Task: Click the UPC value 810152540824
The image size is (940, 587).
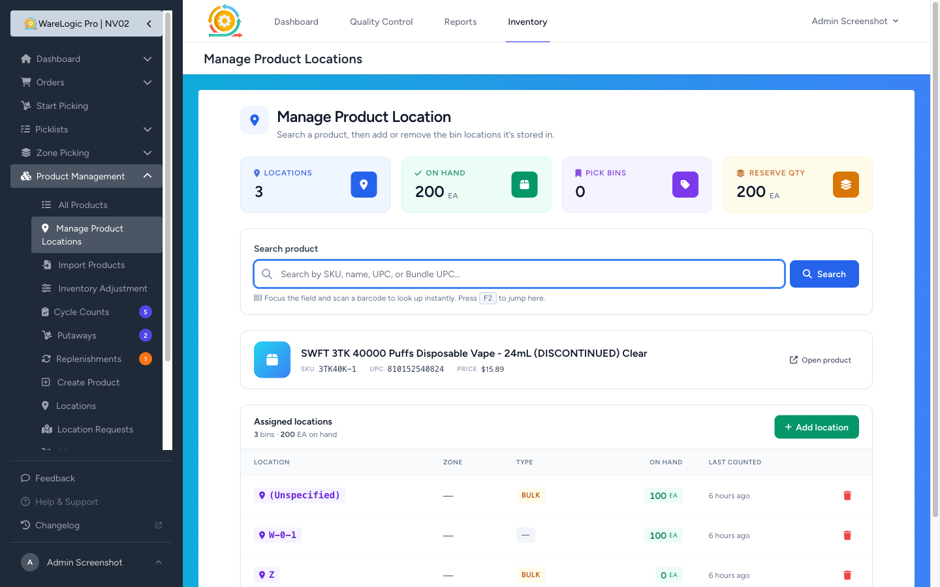Action: pos(416,369)
